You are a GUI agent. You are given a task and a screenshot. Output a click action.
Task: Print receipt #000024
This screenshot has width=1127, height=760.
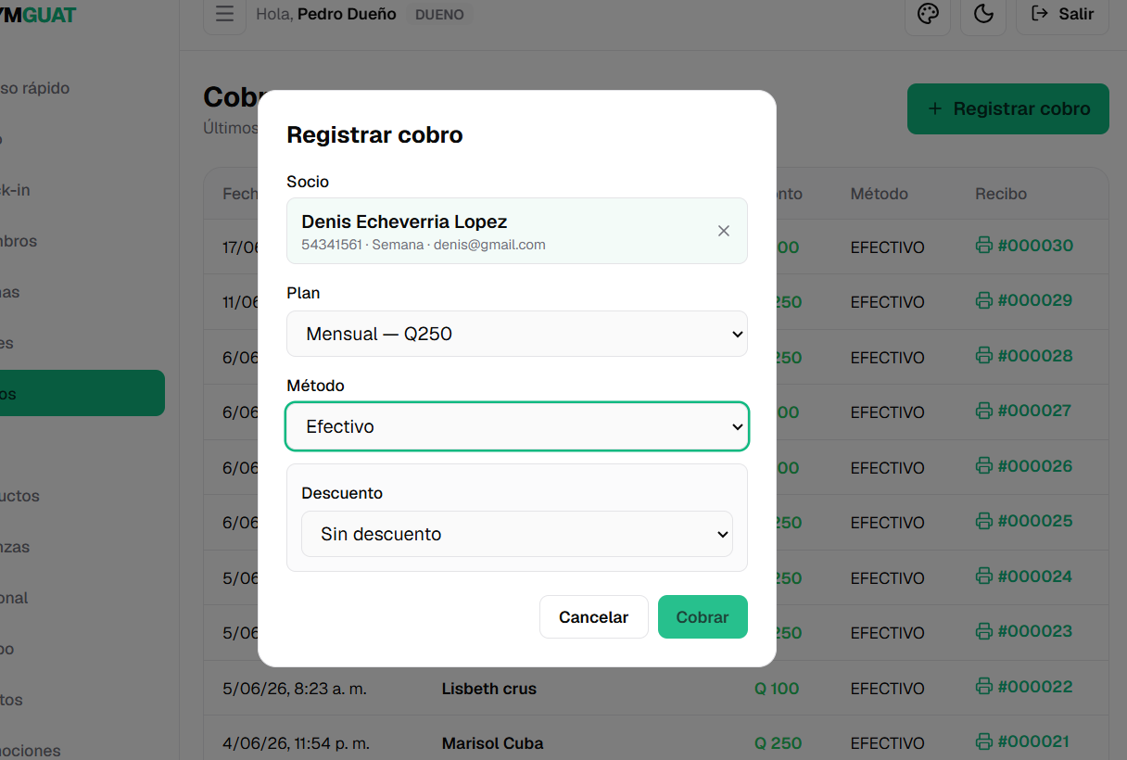1024,576
